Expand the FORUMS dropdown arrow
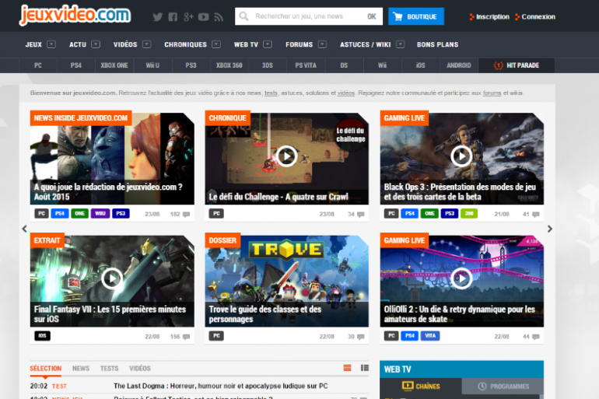This screenshot has height=399, width=599. (322, 44)
